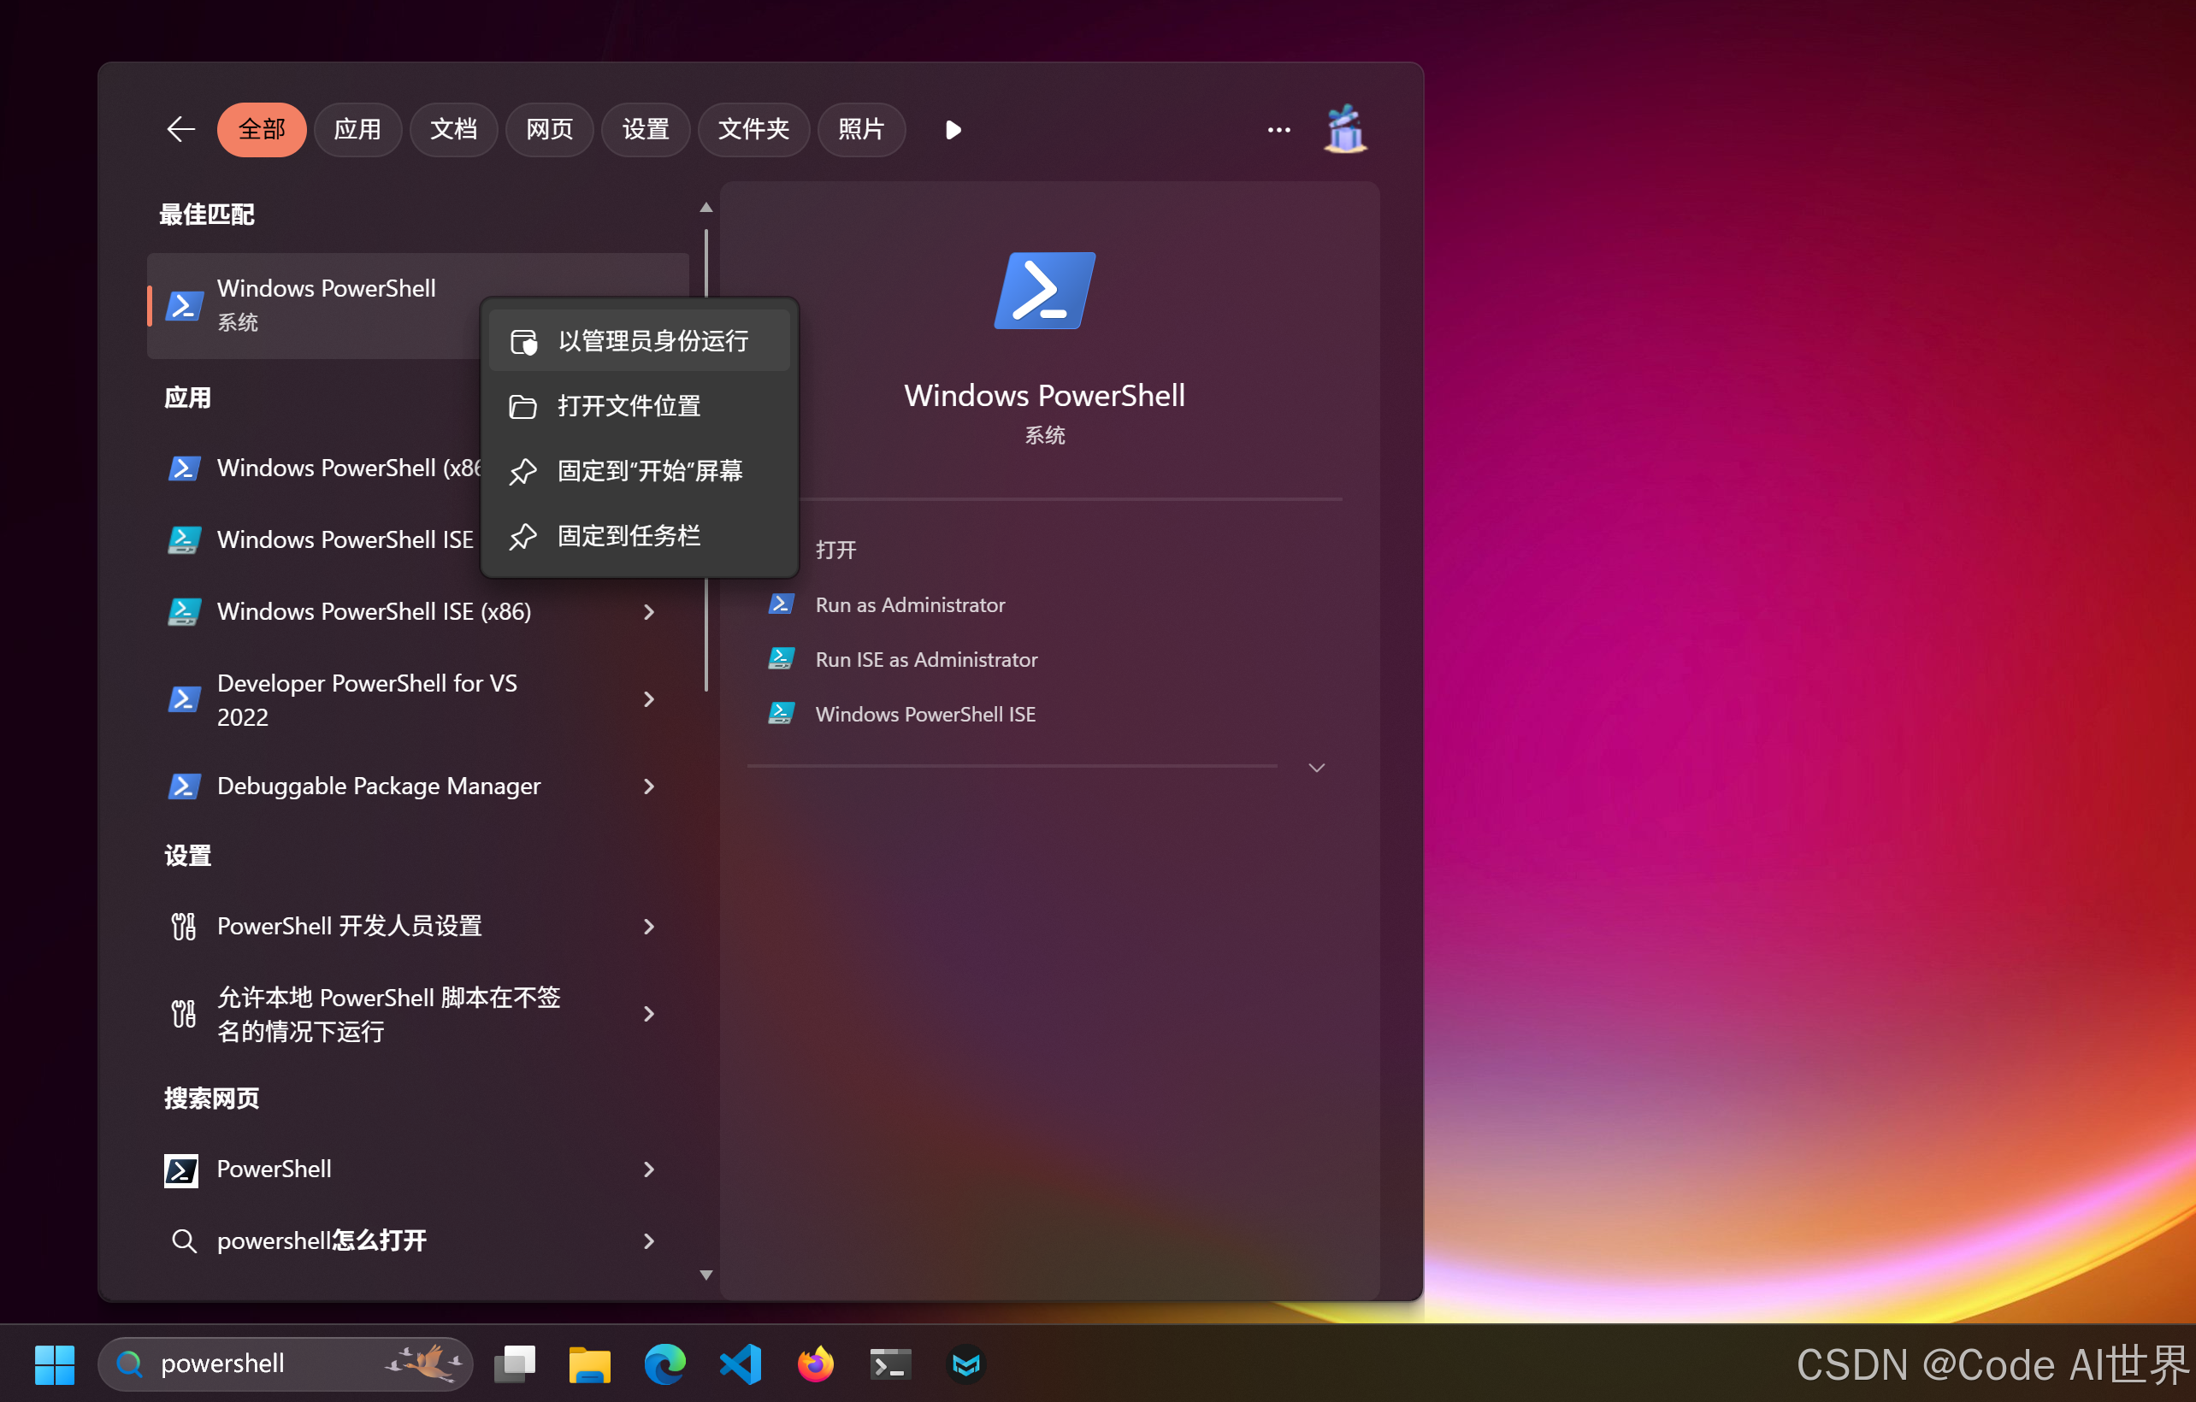The height and width of the screenshot is (1402, 2196).
Task: Launch Firefox from the taskbar
Action: point(815,1364)
